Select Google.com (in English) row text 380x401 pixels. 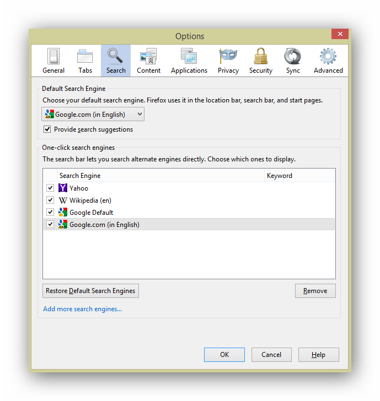[x=104, y=225]
